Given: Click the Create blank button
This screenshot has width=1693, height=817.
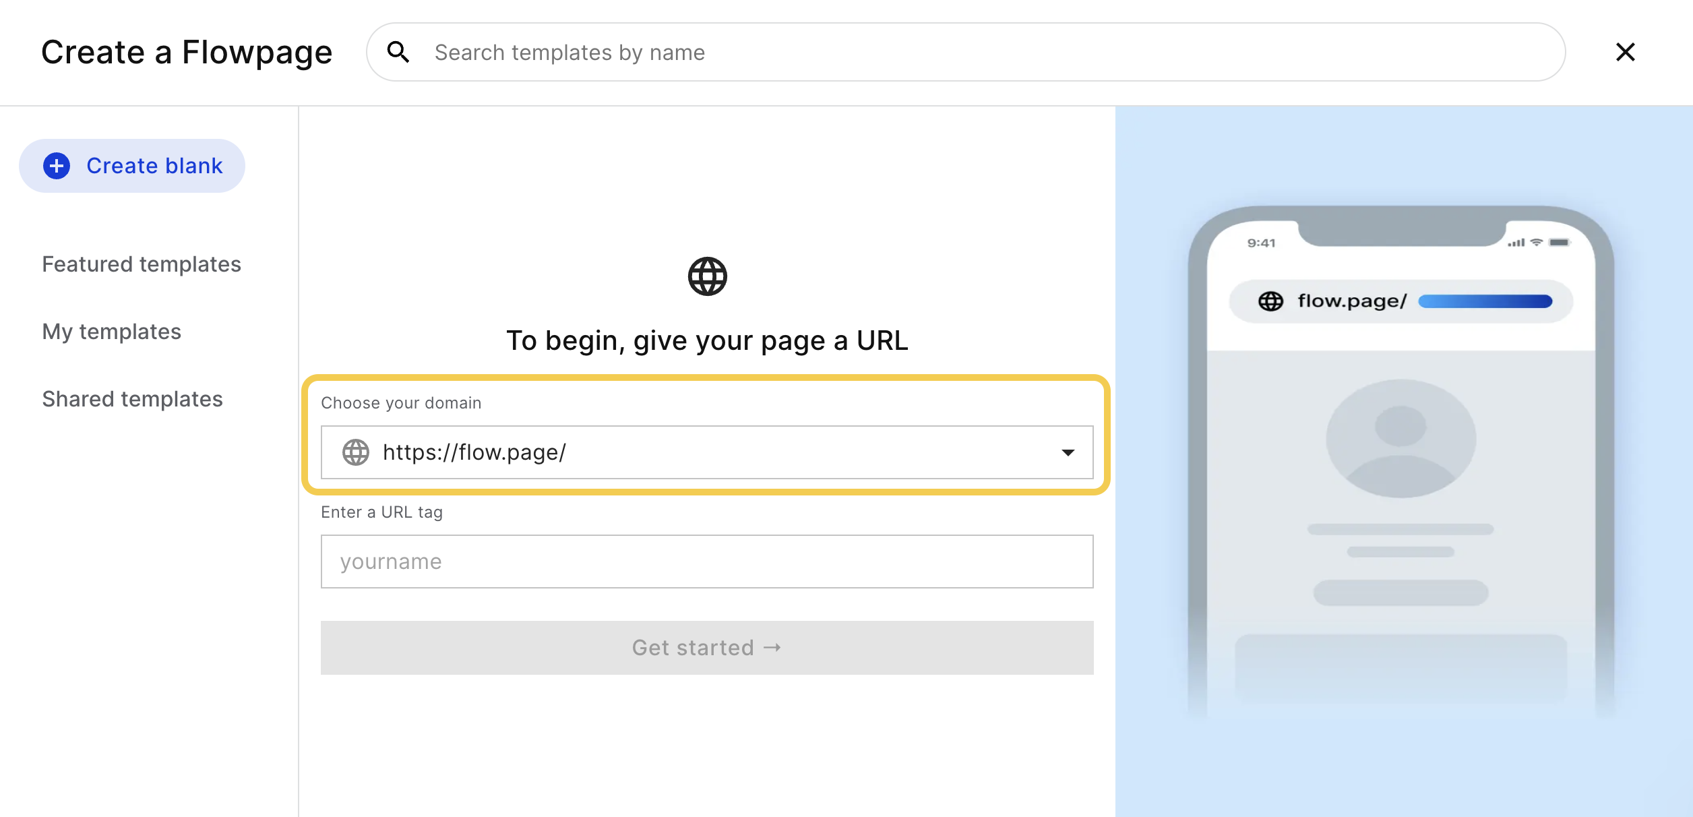Looking at the screenshot, I should tap(132, 166).
